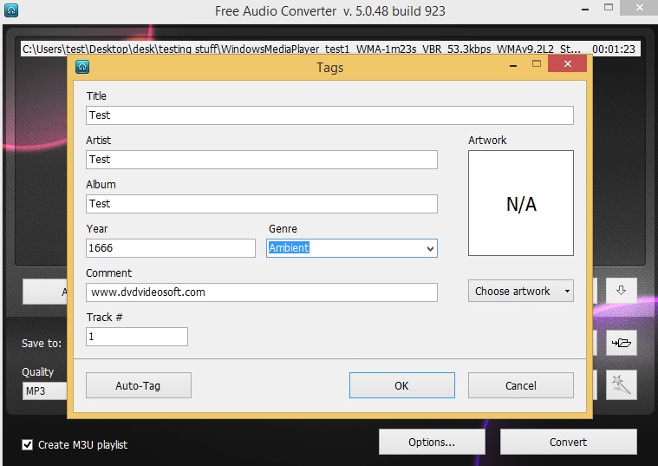This screenshot has width=658, height=466.
Task: Click the Auto-Tag button
Action: point(139,385)
